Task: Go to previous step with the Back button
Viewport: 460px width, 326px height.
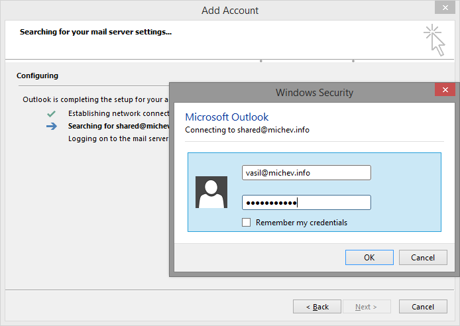Action: point(317,307)
